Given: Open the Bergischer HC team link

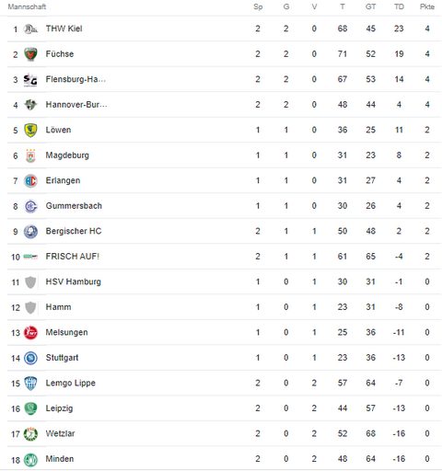Looking at the screenshot, I should click(74, 231).
